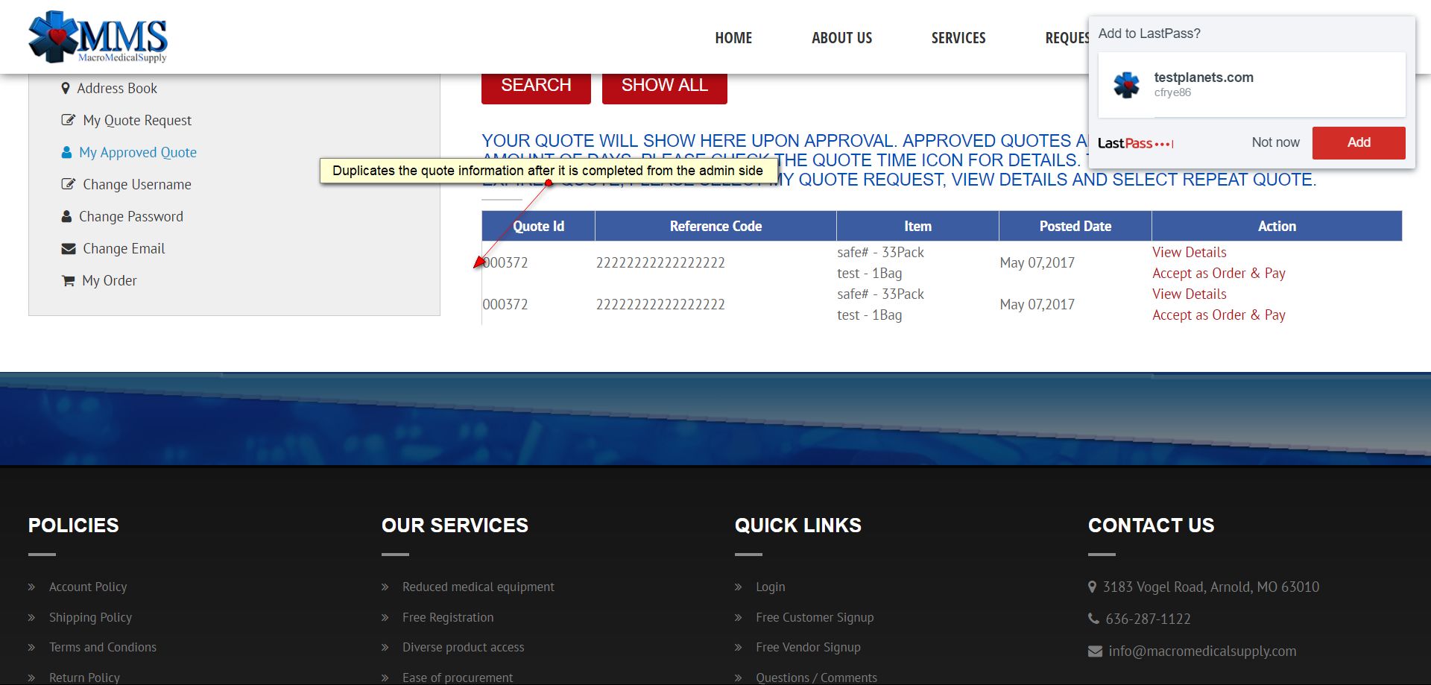Viewport: 1431px width, 685px height.
Task: Click the chevron beside Shipping Policy
Action: [31, 618]
